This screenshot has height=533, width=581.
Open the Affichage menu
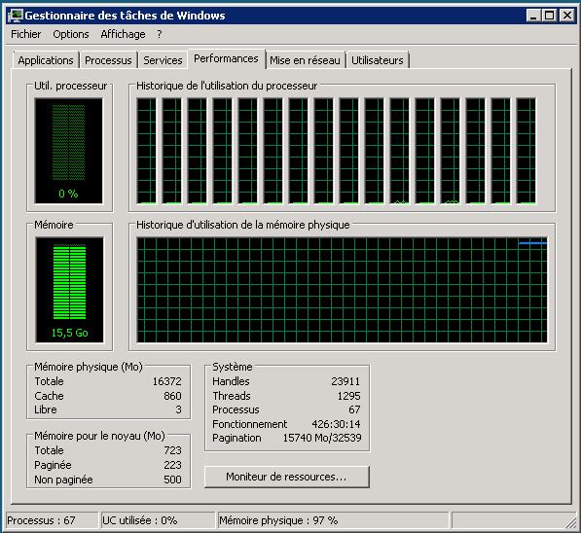123,34
